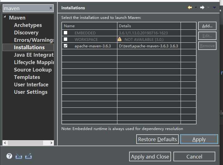Open help with question mark icon
The width and height of the screenshot is (223, 165).
point(9,156)
